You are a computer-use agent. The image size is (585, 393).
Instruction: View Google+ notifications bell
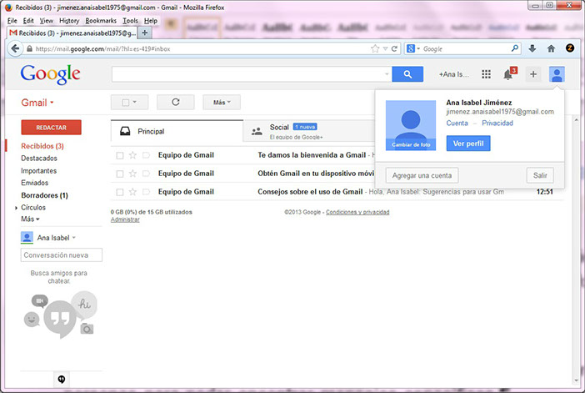coord(507,74)
